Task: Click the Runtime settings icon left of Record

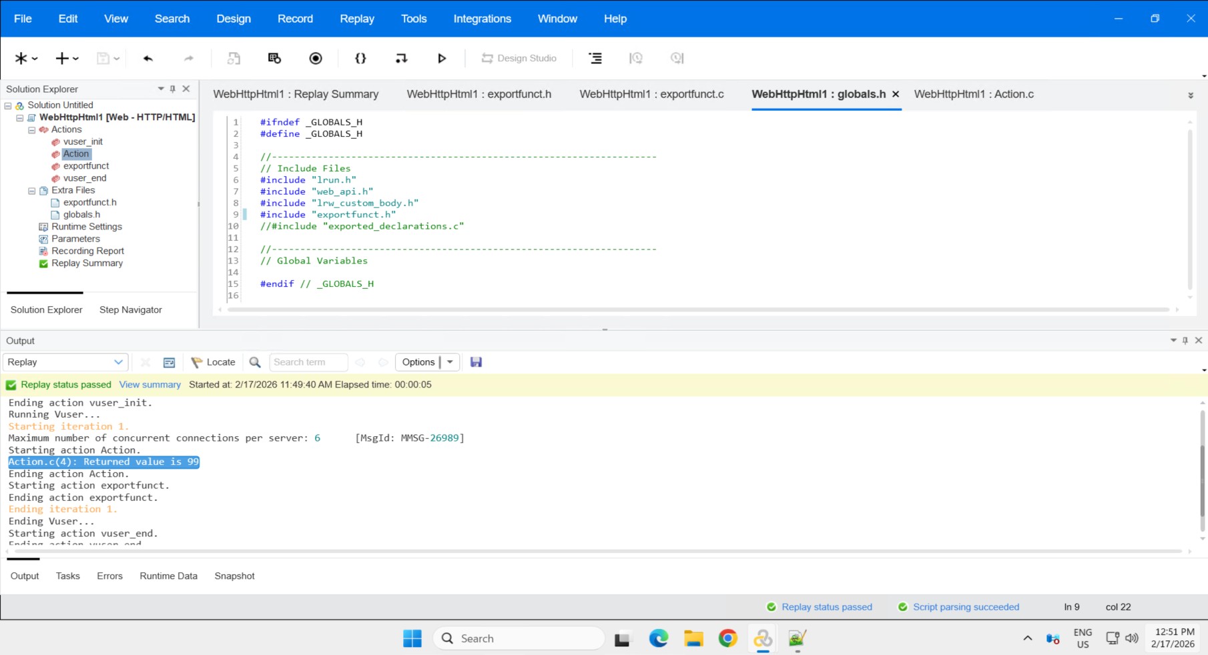Action: (x=274, y=59)
